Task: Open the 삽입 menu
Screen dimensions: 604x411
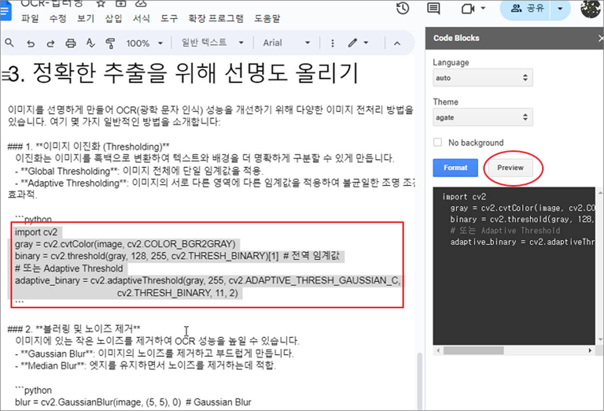Action: pos(114,19)
